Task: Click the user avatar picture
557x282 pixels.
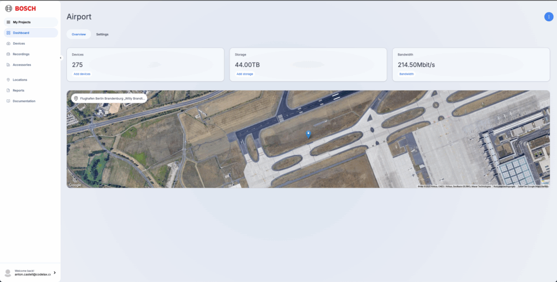Action: click(8, 272)
